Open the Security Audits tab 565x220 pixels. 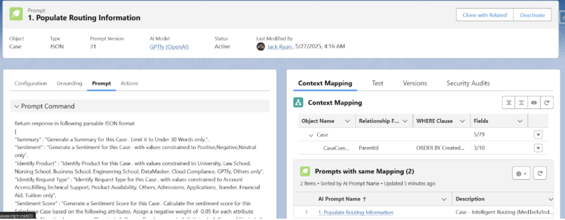[468, 83]
